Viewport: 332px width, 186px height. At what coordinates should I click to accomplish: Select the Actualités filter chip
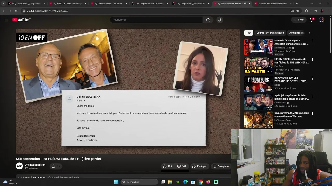coord(296,33)
